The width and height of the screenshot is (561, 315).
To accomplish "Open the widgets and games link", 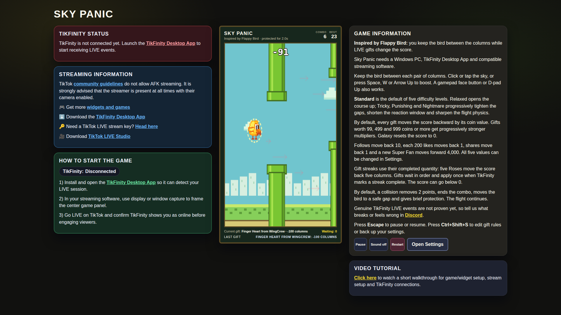I will [x=108, y=107].
